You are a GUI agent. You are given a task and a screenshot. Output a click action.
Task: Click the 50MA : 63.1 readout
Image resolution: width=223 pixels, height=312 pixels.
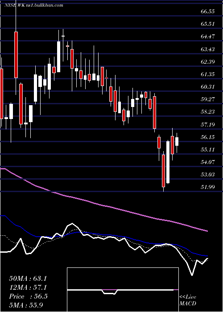(28, 279)
